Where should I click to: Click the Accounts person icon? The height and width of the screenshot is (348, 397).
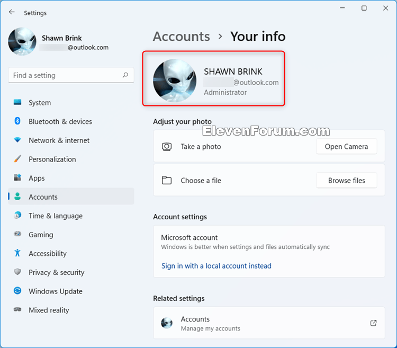(17, 197)
